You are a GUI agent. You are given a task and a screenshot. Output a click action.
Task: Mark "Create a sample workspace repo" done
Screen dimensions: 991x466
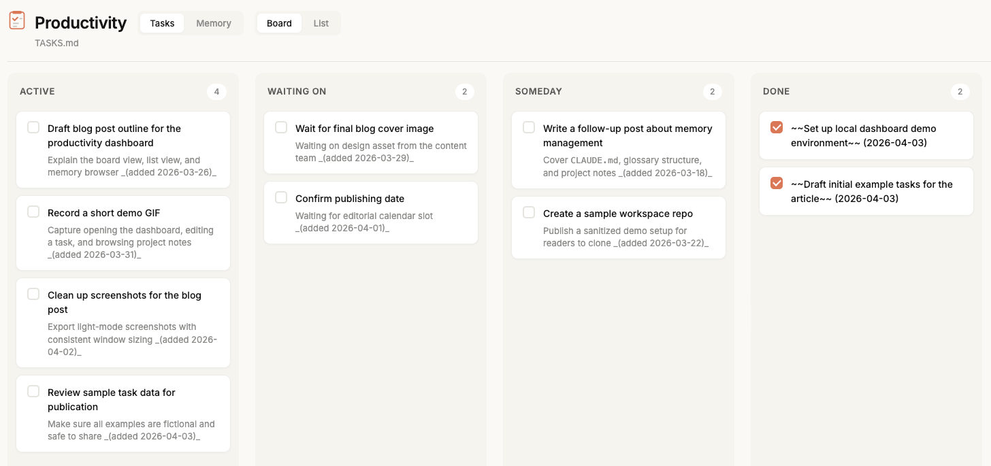tap(529, 212)
